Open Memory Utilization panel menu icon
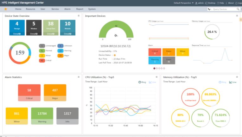The width and height of the screenshot is (242, 137). pyautogui.click(x=237, y=77)
